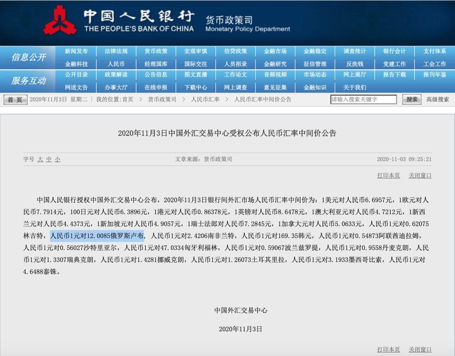Set font size to 小
Image resolution: width=455 pixels, height=356 pixels.
coord(58,159)
